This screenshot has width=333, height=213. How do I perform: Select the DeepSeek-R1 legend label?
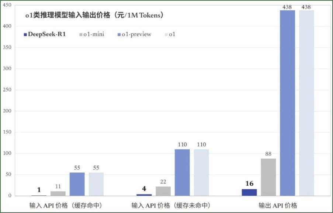pos(47,34)
